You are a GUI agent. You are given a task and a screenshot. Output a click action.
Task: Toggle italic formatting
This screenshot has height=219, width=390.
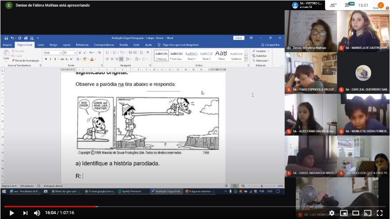pyautogui.click(x=50, y=59)
